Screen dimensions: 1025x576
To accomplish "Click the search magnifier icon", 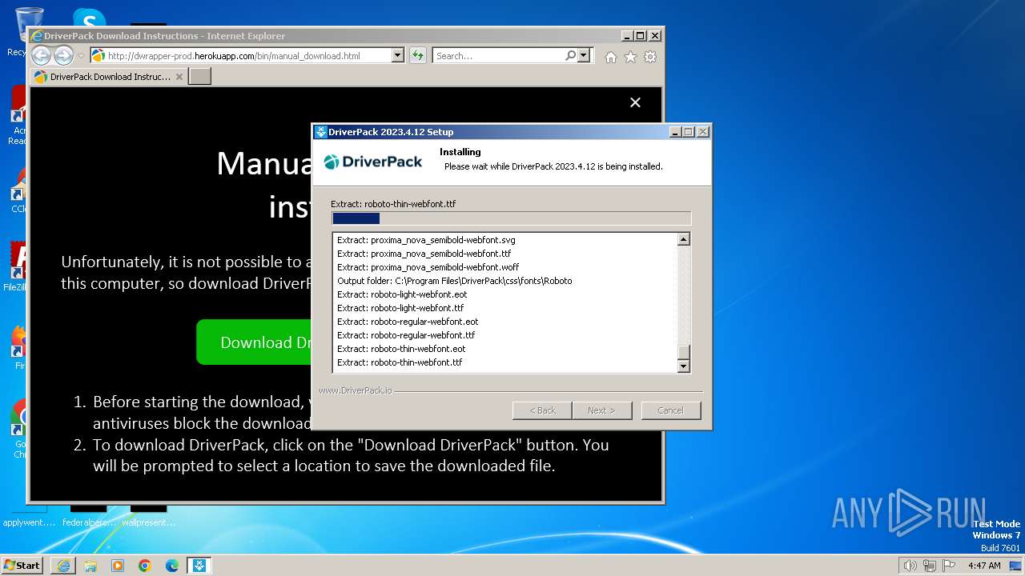I will pyautogui.click(x=570, y=55).
